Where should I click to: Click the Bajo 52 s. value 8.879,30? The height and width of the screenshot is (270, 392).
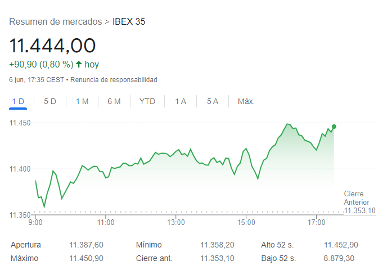point(339,258)
